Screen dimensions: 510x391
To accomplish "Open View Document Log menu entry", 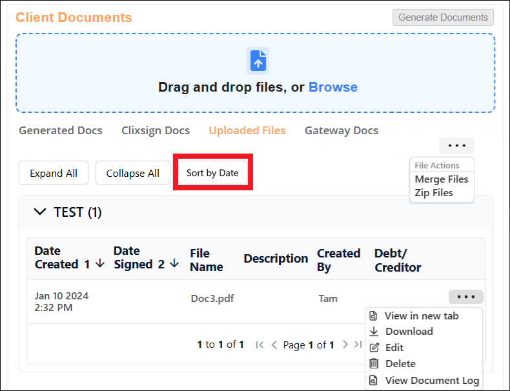I will pos(433,380).
